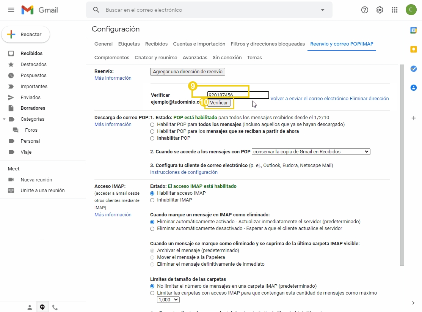Select the Inhabilitar POP radio button
The width and height of the screenshot is (422, 312).
(x=152, y=138)
